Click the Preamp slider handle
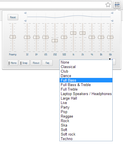The image size is (123, 144). (x=13, y=37)
